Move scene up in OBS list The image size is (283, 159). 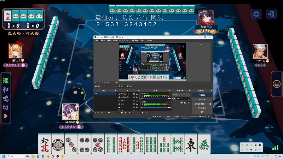coord(106,113)
